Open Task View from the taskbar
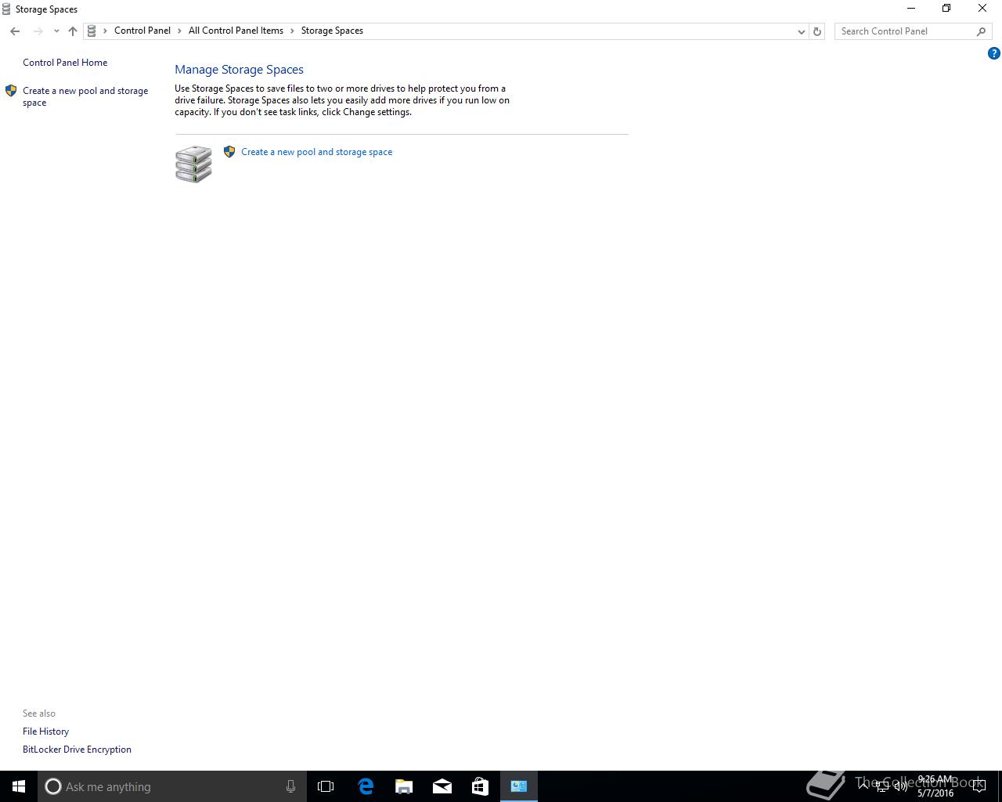The width and height of the screenshot is (1002, 802). click(x=326, y=786)
